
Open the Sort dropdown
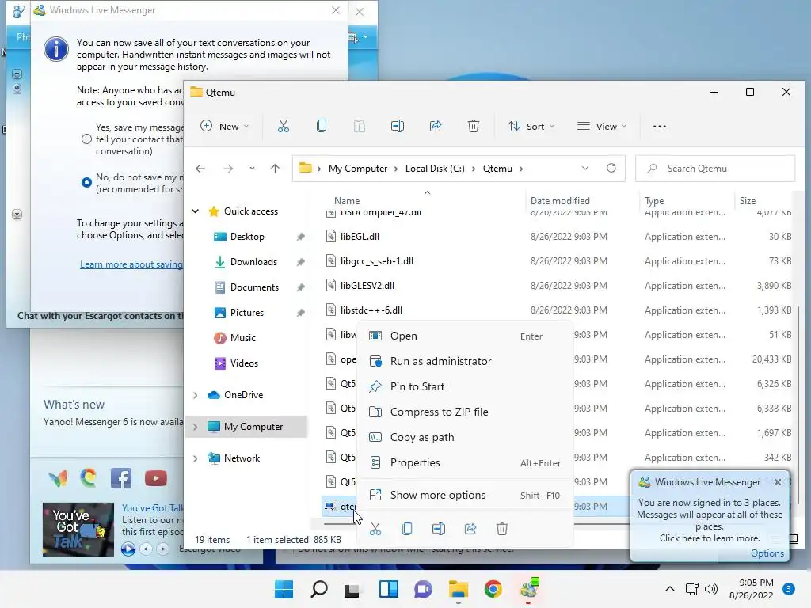531,126
